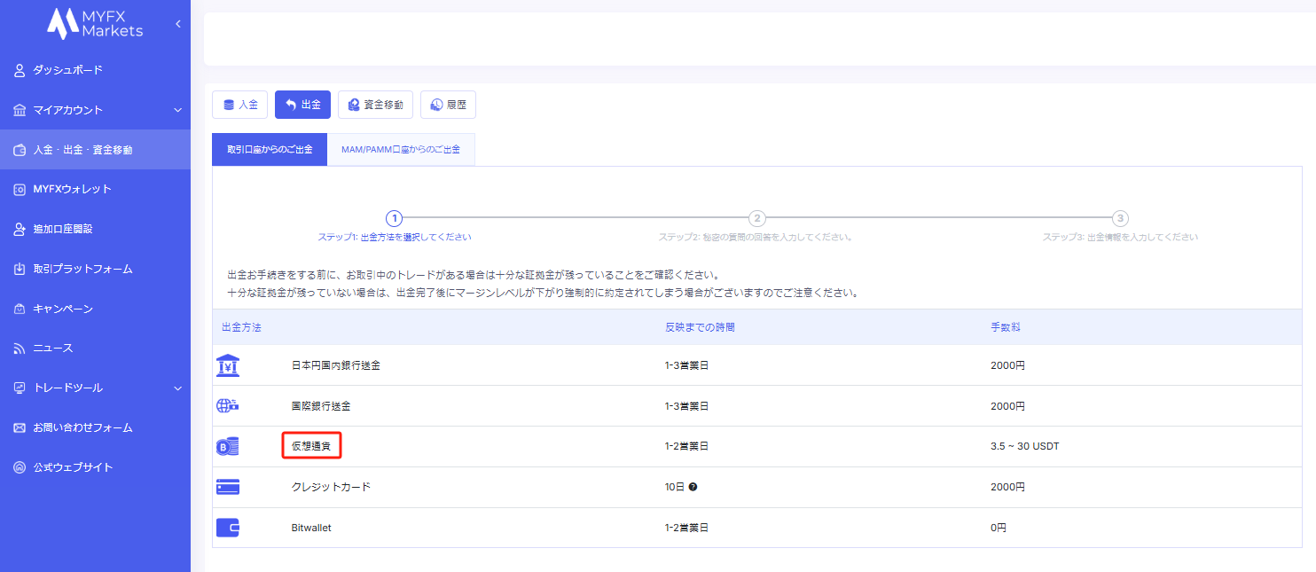1316x572 pixels.
Task: Choose Bitwallet as withdrawal method
Action: (x=311, y=528)
